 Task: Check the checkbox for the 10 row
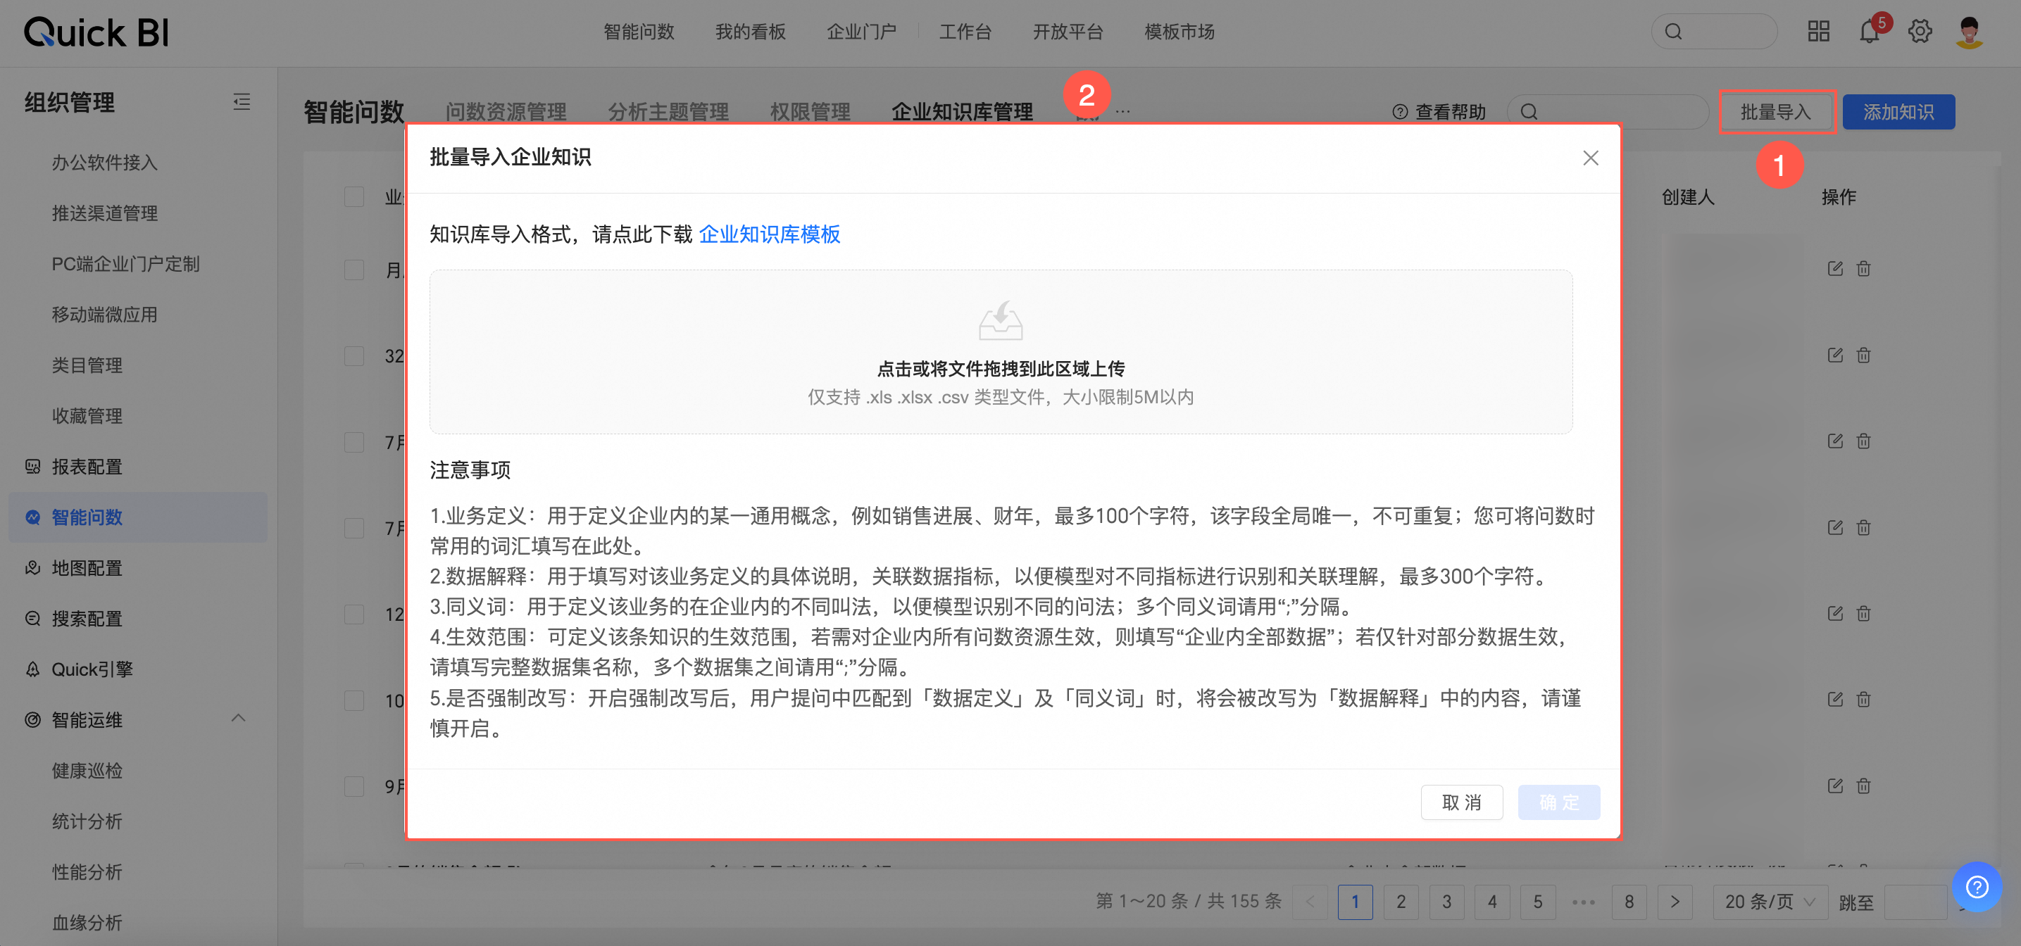(355, 700)
